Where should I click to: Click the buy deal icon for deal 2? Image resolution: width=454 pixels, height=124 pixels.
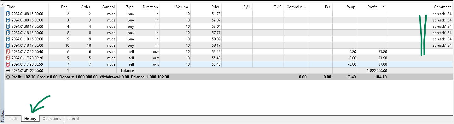tap(8, 14)
